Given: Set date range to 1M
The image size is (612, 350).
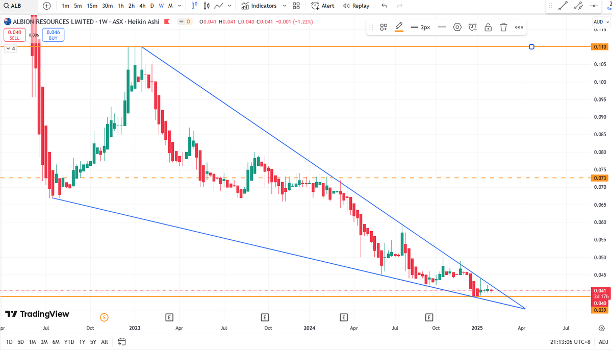Looking at the screenshot, I should click(32, 342).
